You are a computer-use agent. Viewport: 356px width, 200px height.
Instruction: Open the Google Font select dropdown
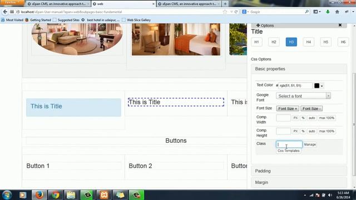303,96
